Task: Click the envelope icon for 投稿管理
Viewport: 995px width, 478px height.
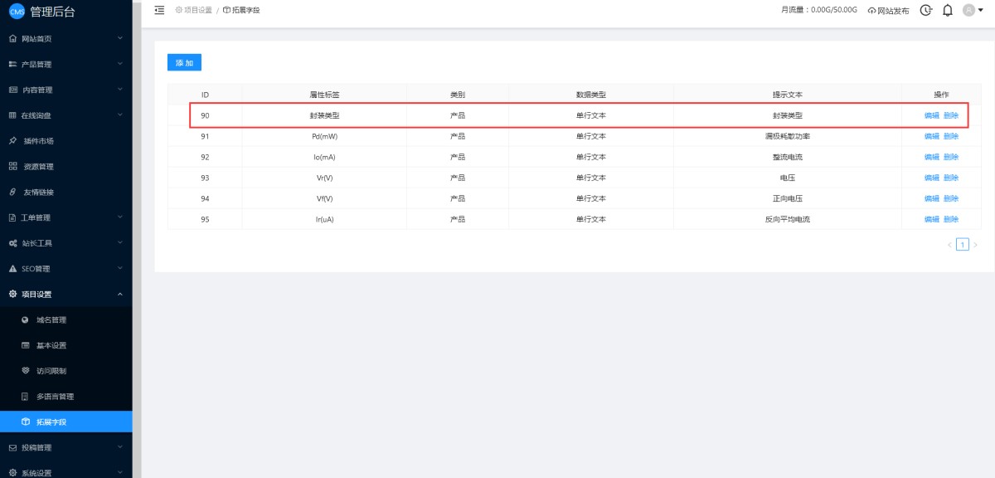Action: tap(12, 448)
